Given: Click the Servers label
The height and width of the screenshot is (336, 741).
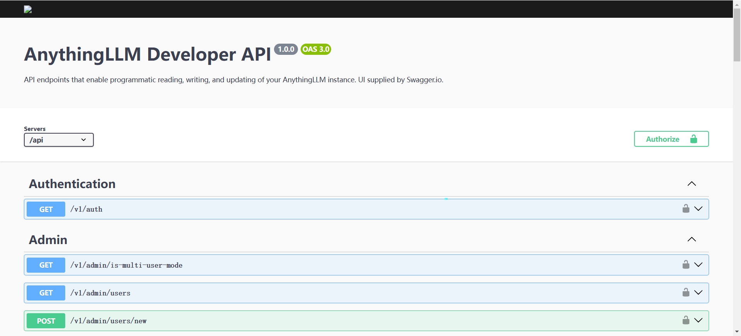Looking at the screenshot, I should pos(35,129).
